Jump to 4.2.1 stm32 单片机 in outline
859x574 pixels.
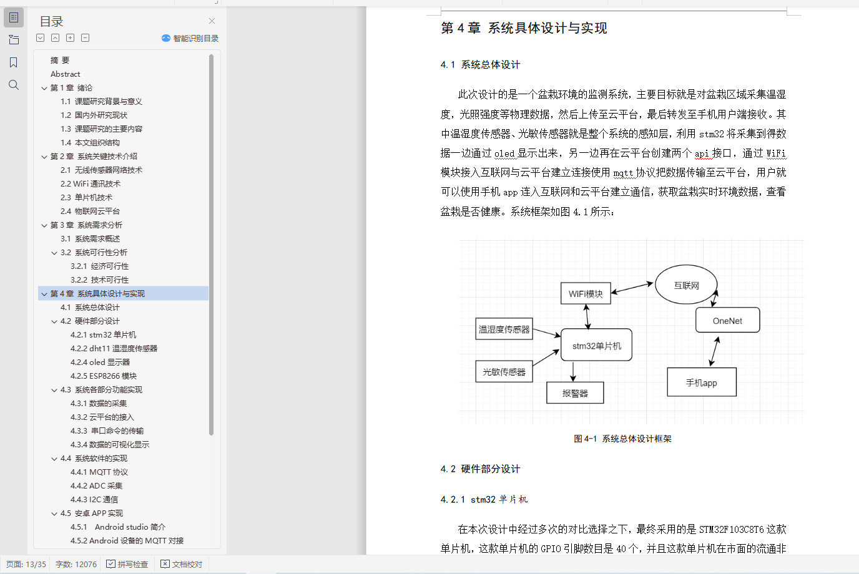click(x=103, y=335)
